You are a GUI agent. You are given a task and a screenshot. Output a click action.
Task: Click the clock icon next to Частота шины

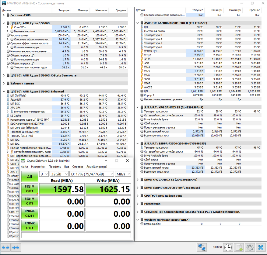pos(8,35)
